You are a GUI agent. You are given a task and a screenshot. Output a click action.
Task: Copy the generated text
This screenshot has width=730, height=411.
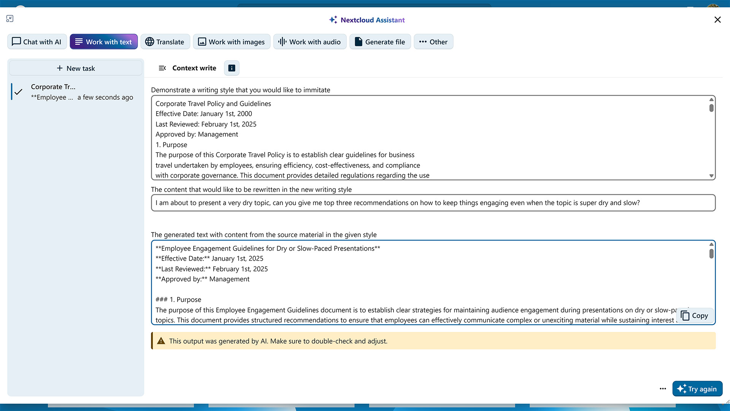694,315
